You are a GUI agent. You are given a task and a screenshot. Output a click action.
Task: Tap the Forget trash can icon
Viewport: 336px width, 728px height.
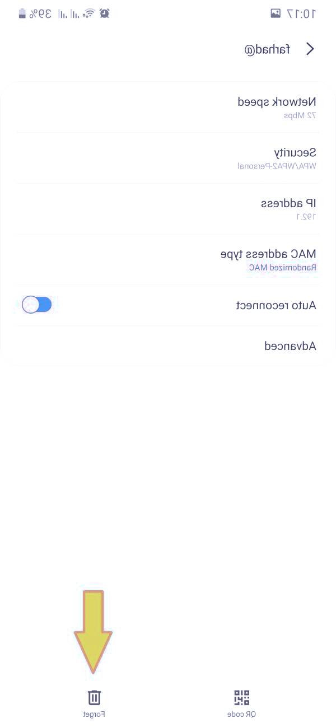[x=94, y=697]
